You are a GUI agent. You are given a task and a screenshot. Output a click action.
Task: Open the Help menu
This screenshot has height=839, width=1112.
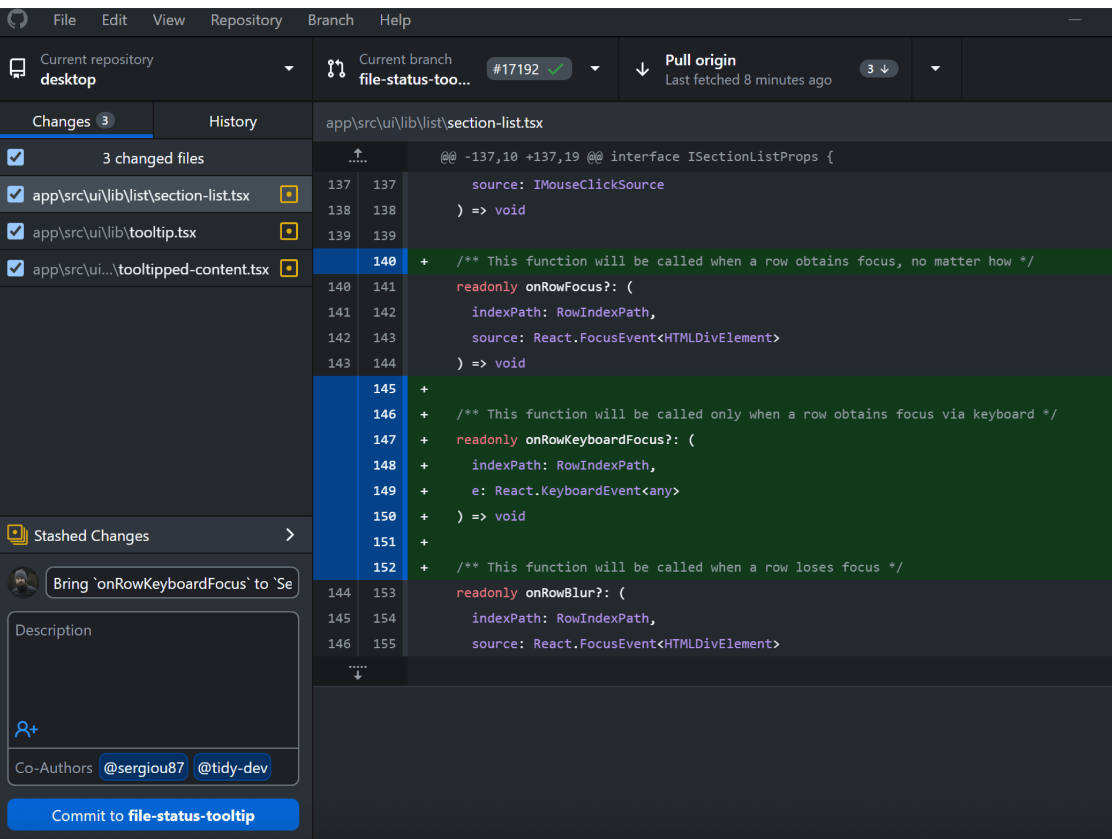coord(395,20)
